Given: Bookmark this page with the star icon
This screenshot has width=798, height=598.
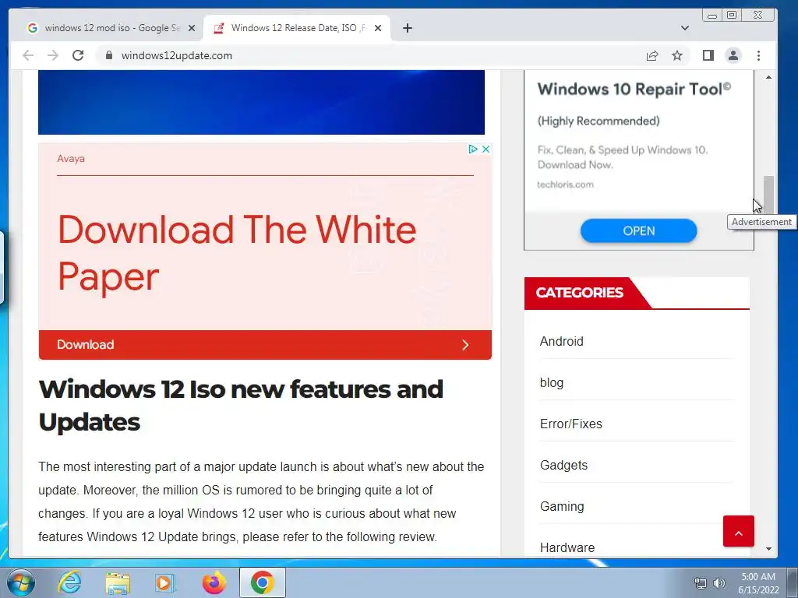Looking at the screenshot, I should [x=677, y=55].
